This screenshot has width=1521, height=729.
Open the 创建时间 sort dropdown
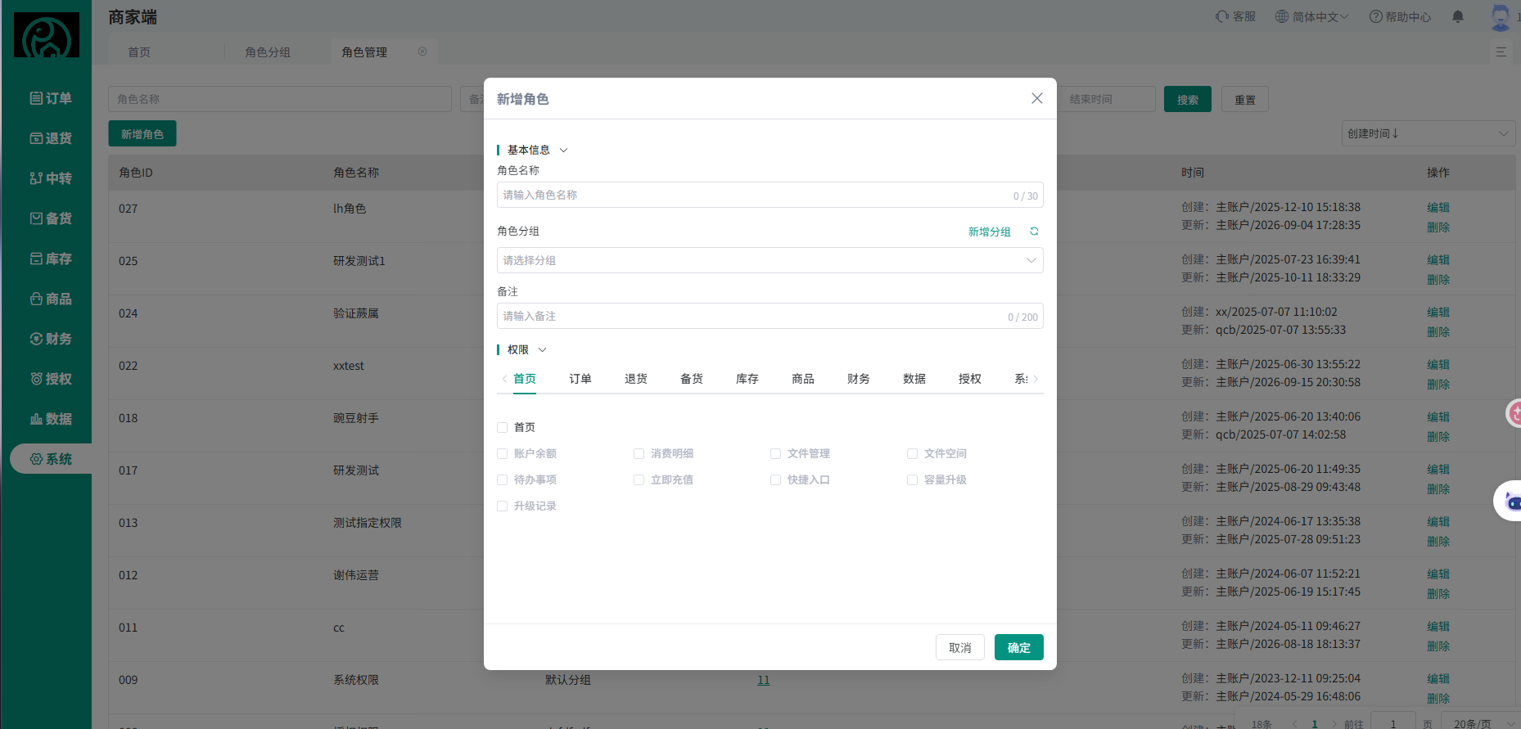point(1428,133)
